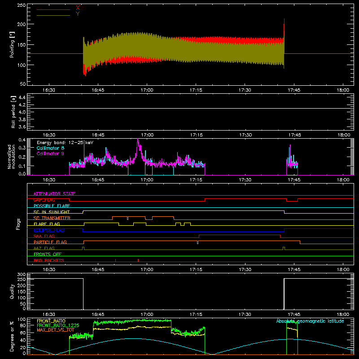The height and width of the screenshot is (359, 359).
Task: Click the SAA_FLAG label
Action: pos(44,236)
